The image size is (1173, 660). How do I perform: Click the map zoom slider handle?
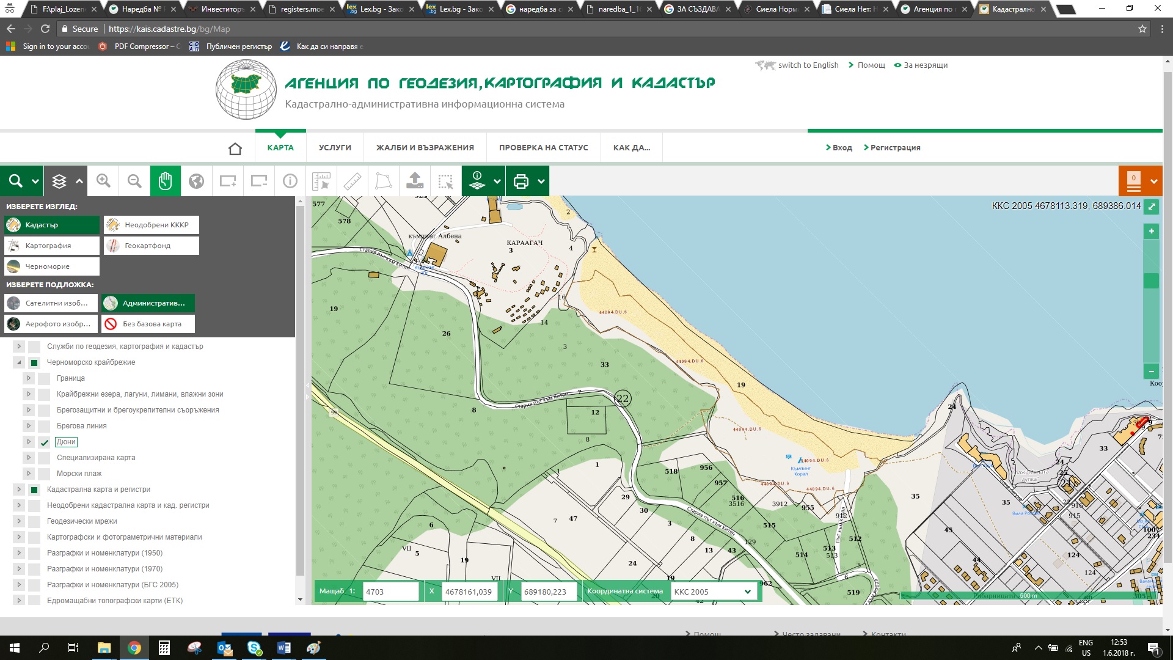coord(1151,280)
